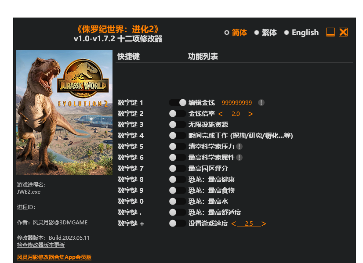The image size is (363, 263).
Task: Toggle the 设置游戏速度 switch
Action: point(178,223)
